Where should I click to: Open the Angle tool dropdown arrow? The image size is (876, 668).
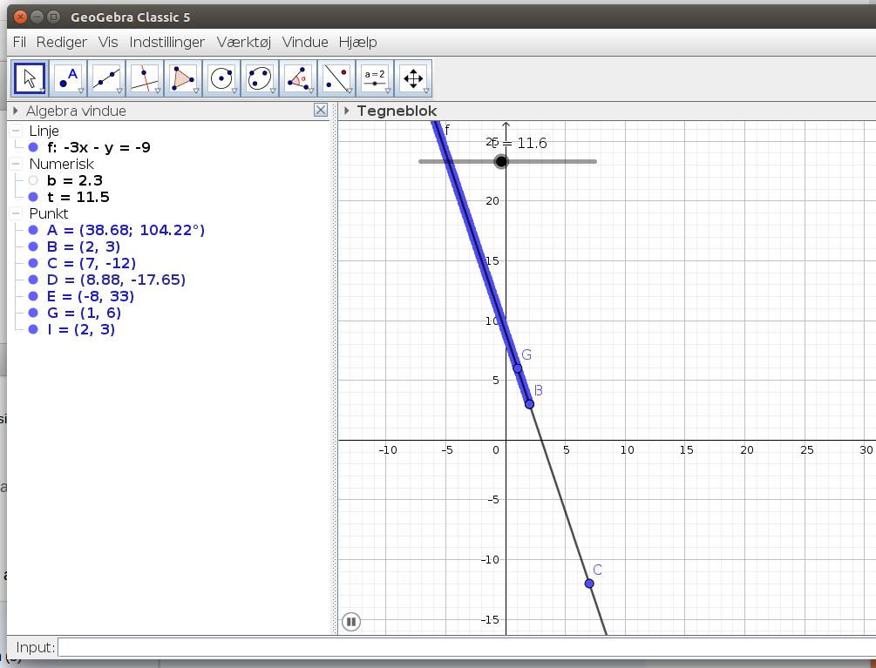coord(310,91)
